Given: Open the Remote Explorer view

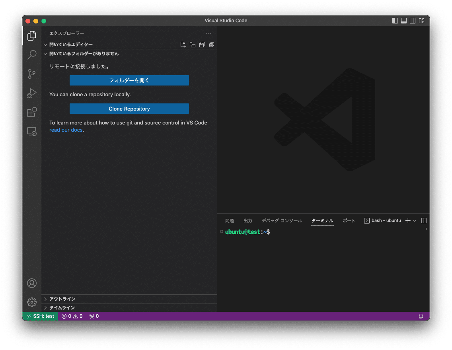Looking at the screenshot, I should click(32, 132).
